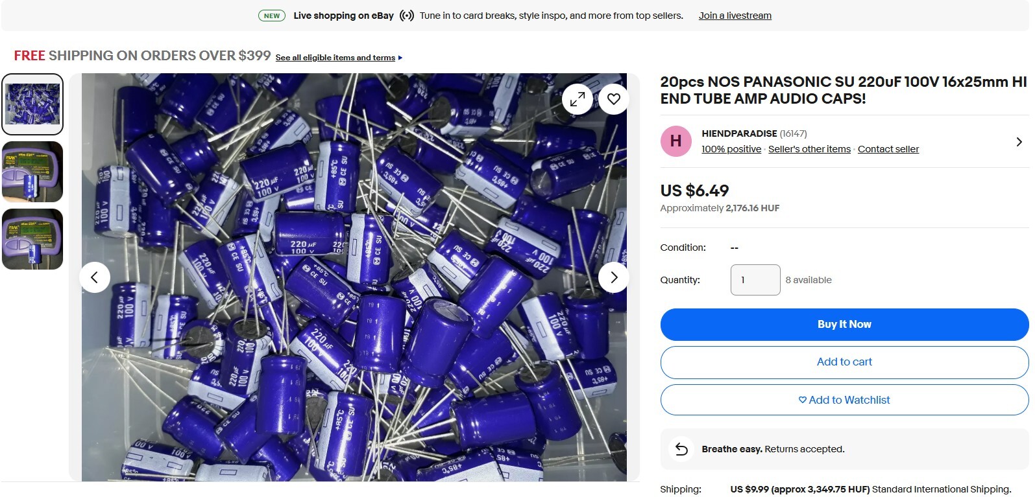Image resolution: width=1035 pixels, height=497 pixels.
Task: Select the second thumbnail with meter
Action: tap(32, 172)
